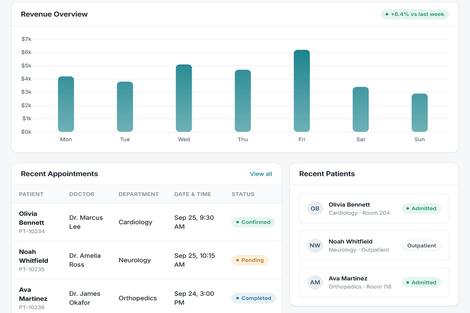Click the Orthopedics department cell

(138, 298)
